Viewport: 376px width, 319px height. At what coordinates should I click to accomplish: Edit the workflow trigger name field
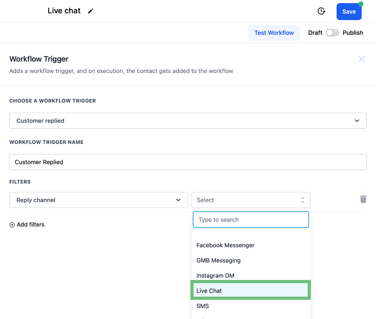(x=188, y=162)
